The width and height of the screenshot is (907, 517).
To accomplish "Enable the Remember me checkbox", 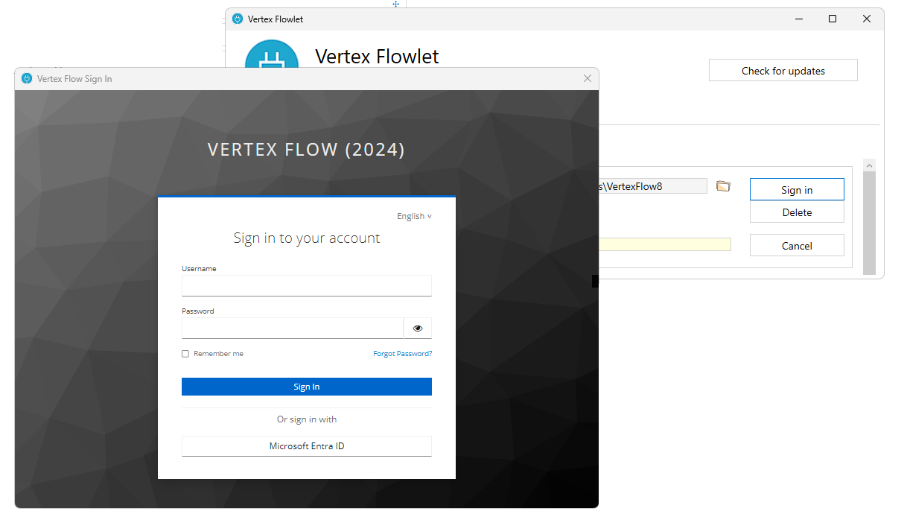I will tap(185, 354).
